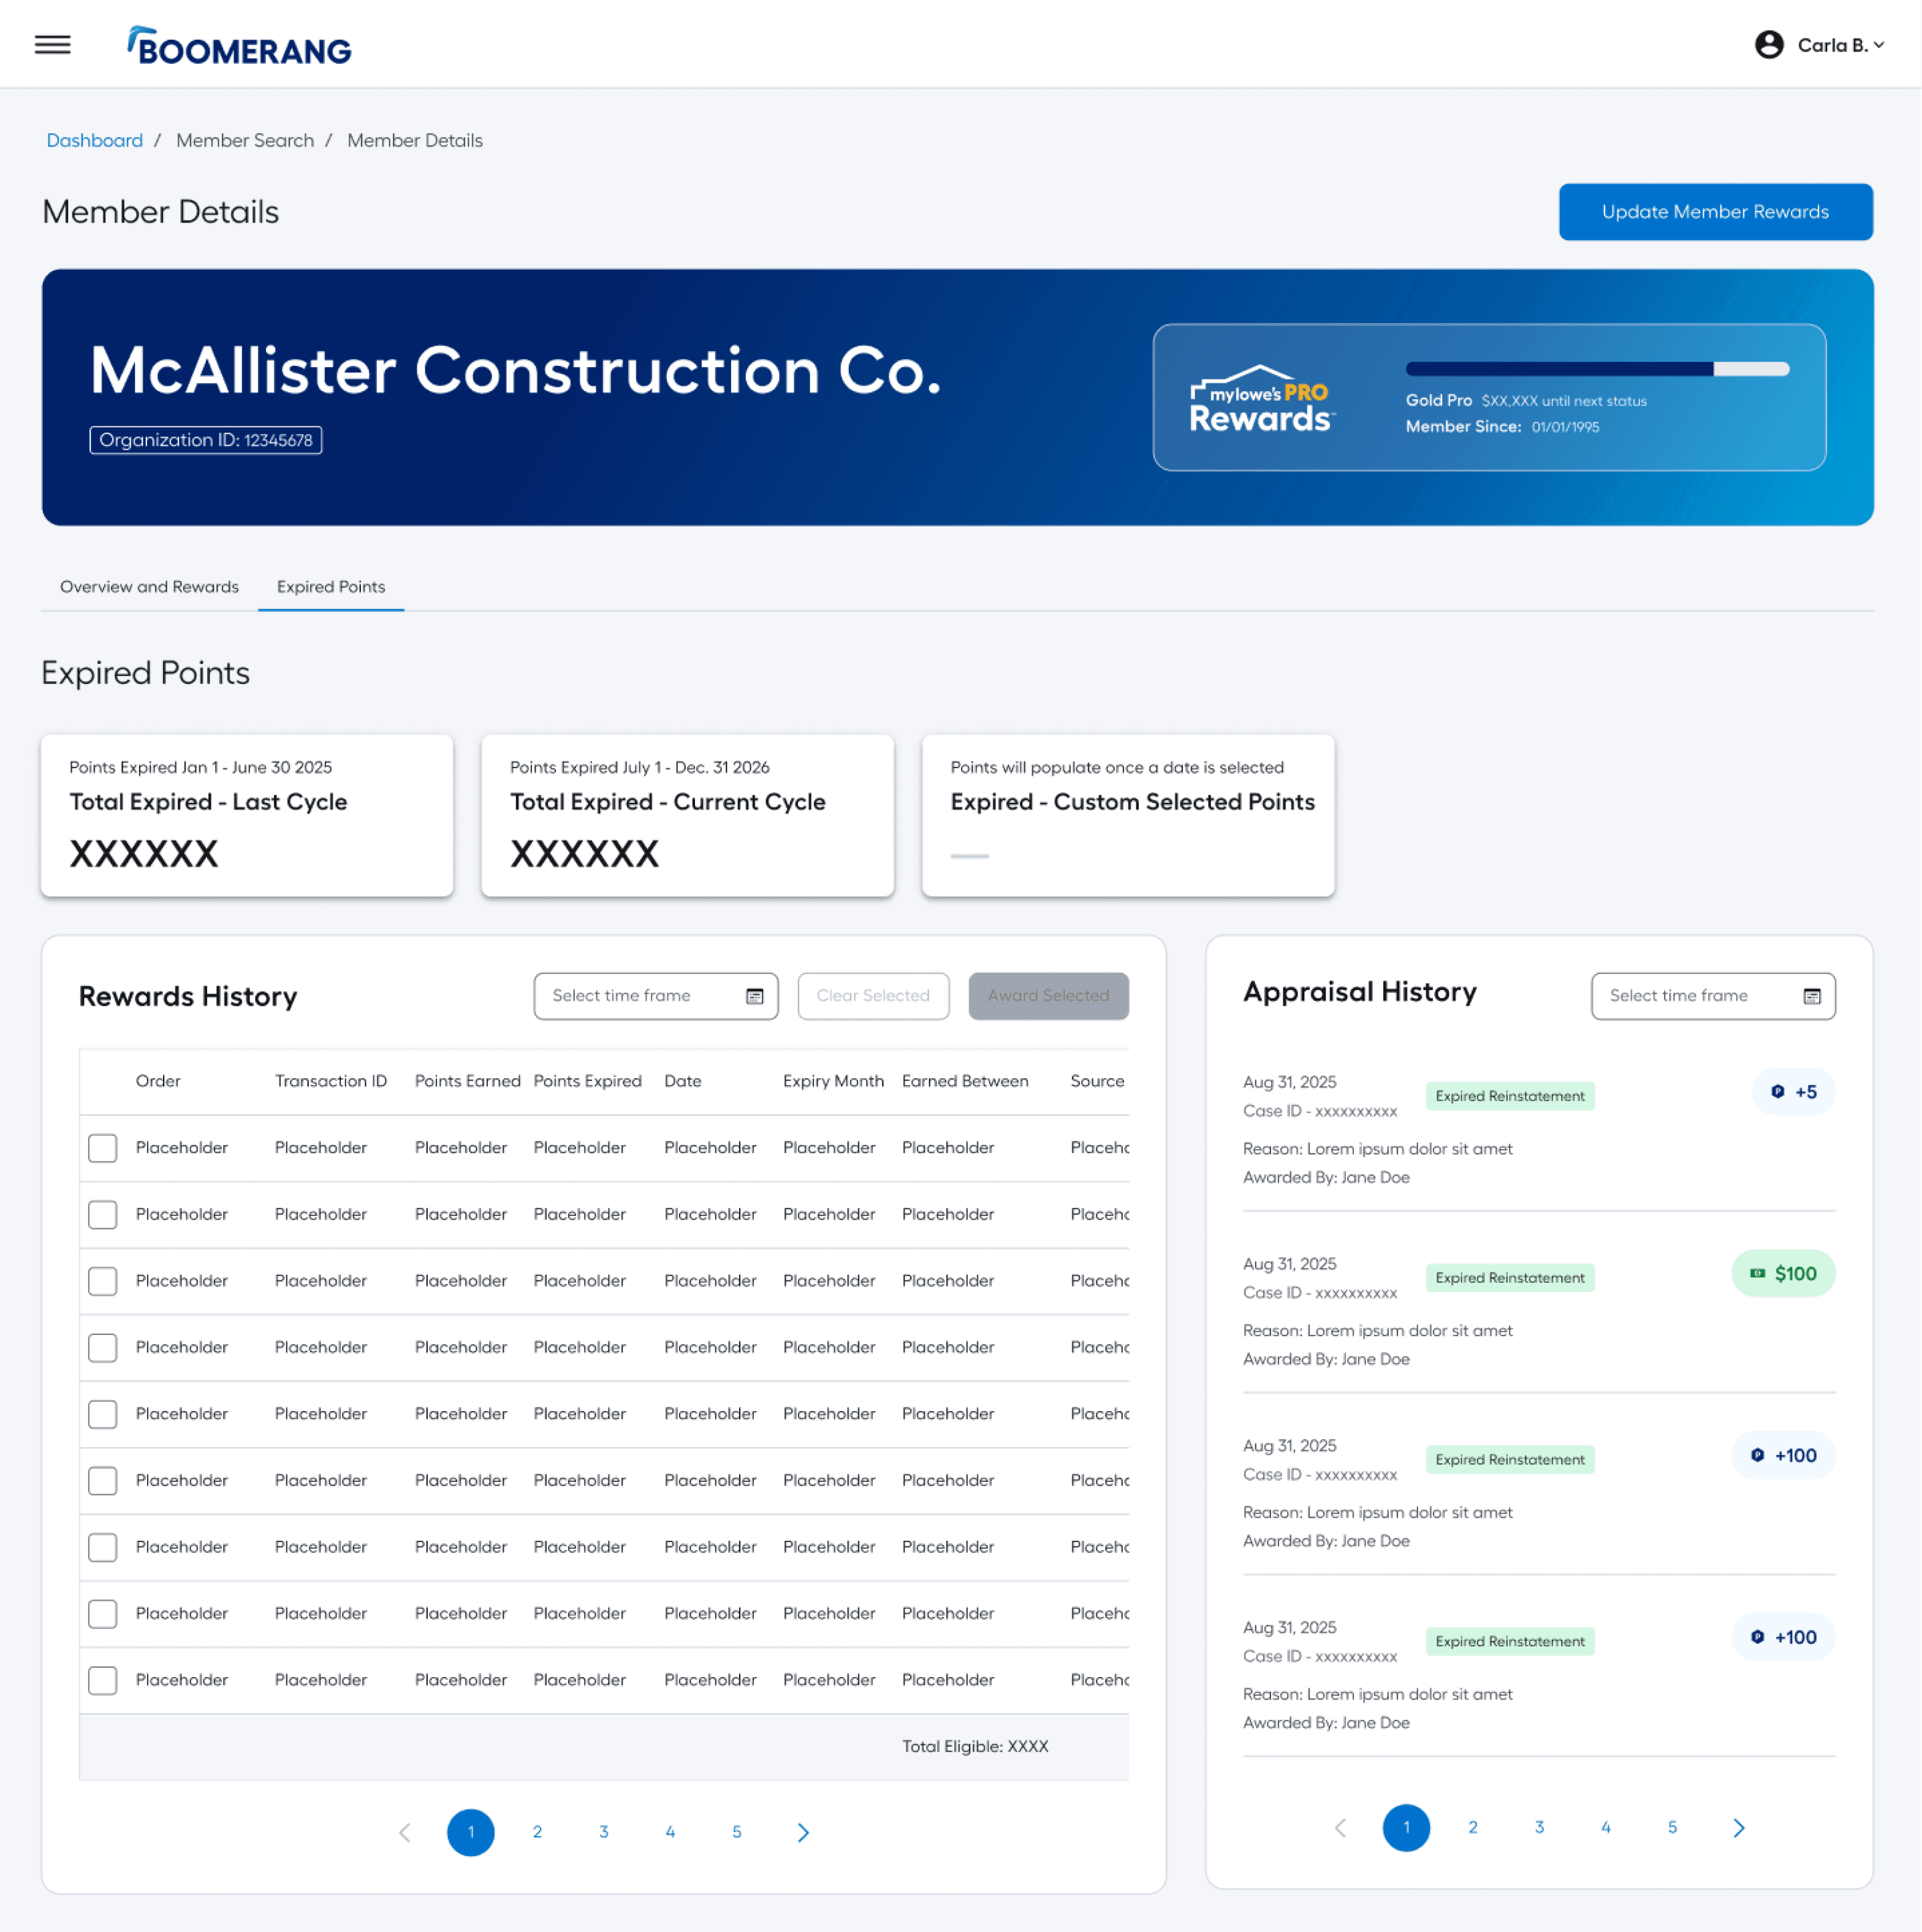
Task: Check the fifth Rewards History row checkbox
Action: pos(102,1414)
